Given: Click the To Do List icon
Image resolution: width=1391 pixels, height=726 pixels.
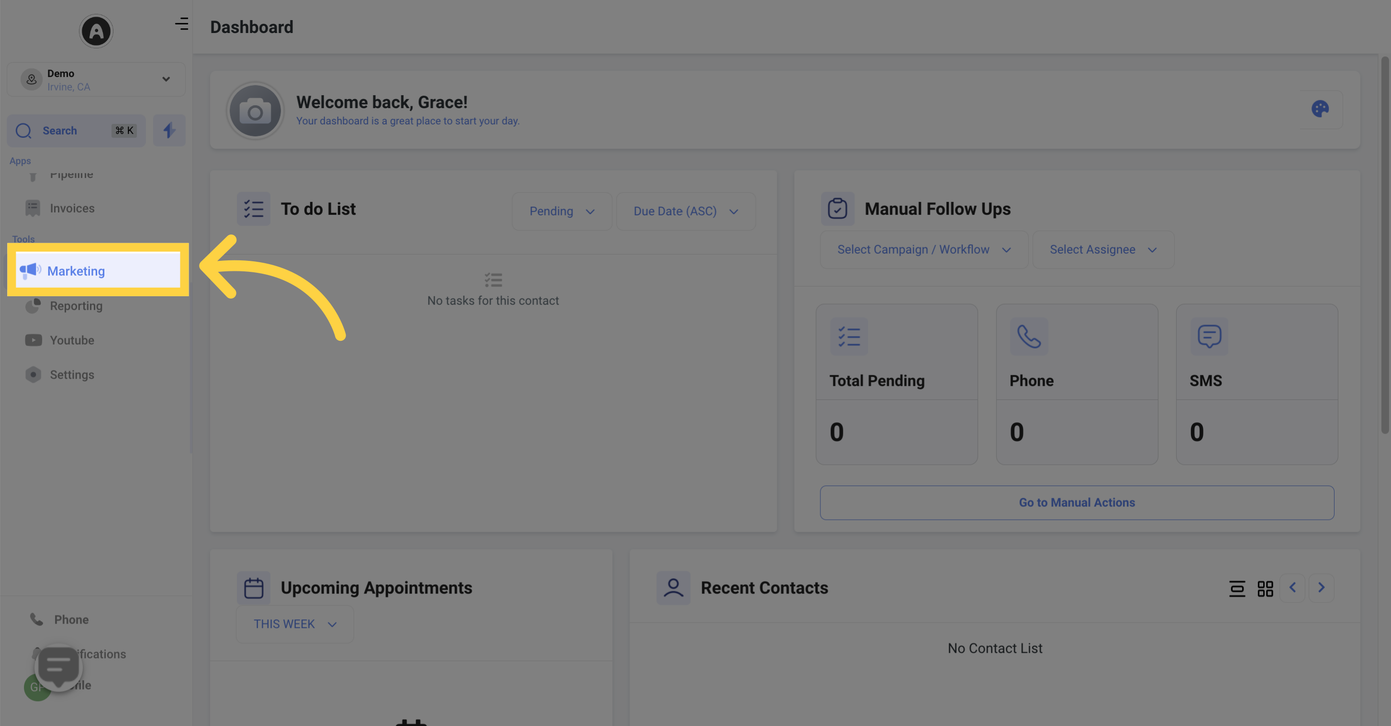Looking at the screenshot, I should click(x=253, y=208).
